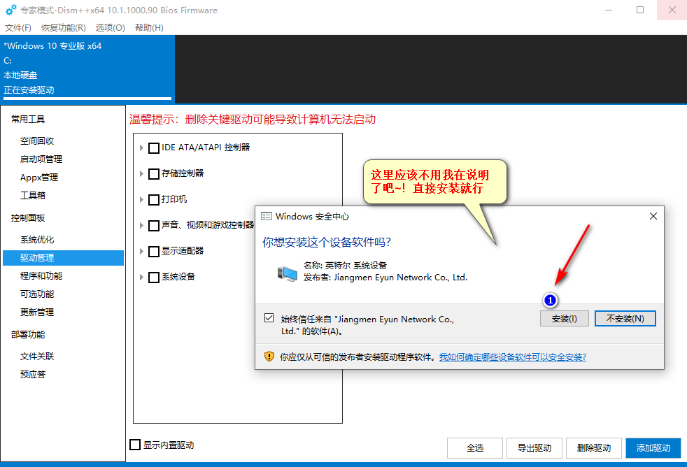Enable the show built-in drivers checkbox
This screenshot has height=467, width=687.
[135, 445]
